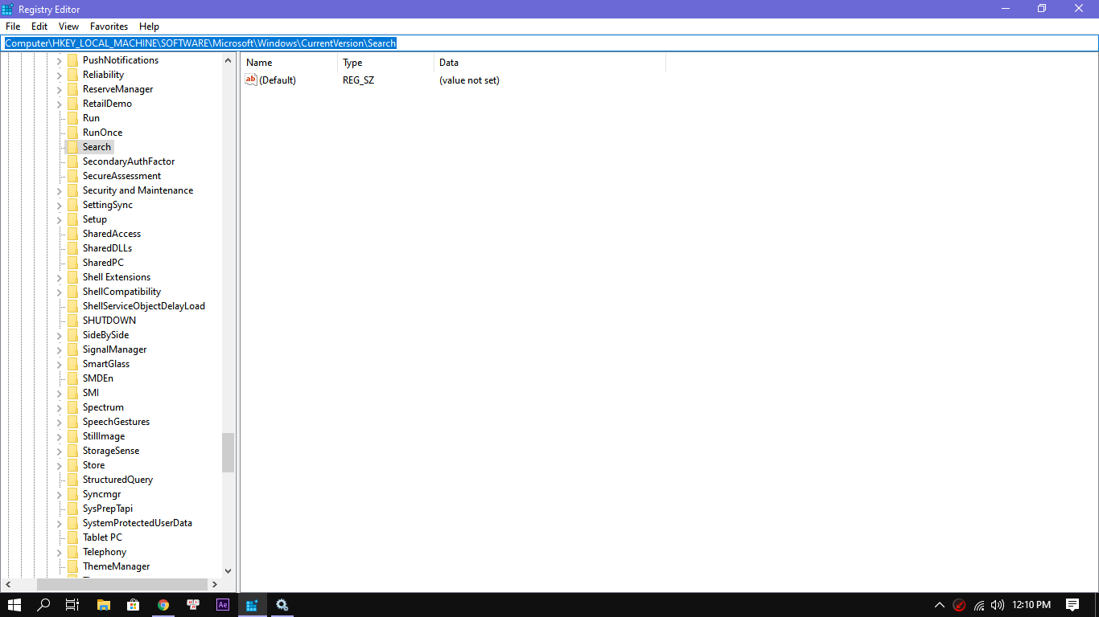Click the Search key folder icon
1099x617 pixels.
coord(72,147)
